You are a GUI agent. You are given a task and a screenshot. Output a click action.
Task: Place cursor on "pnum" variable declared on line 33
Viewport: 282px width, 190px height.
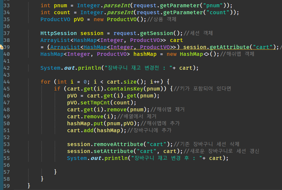[x=60, y=6]
